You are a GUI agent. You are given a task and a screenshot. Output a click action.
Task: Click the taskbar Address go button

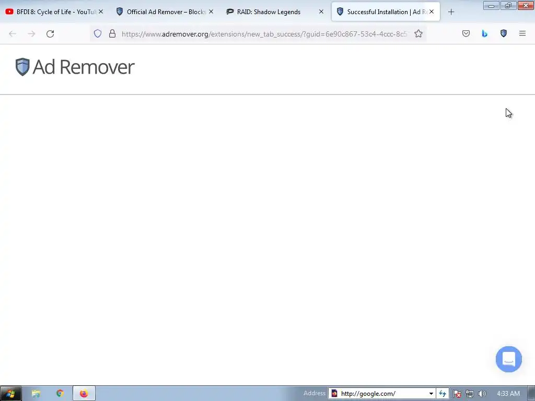point(443,394)
